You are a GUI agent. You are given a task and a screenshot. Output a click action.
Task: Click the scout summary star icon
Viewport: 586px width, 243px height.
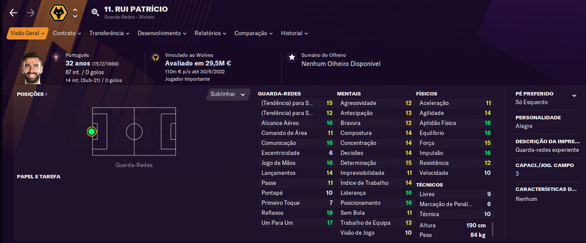click(292, 57)
